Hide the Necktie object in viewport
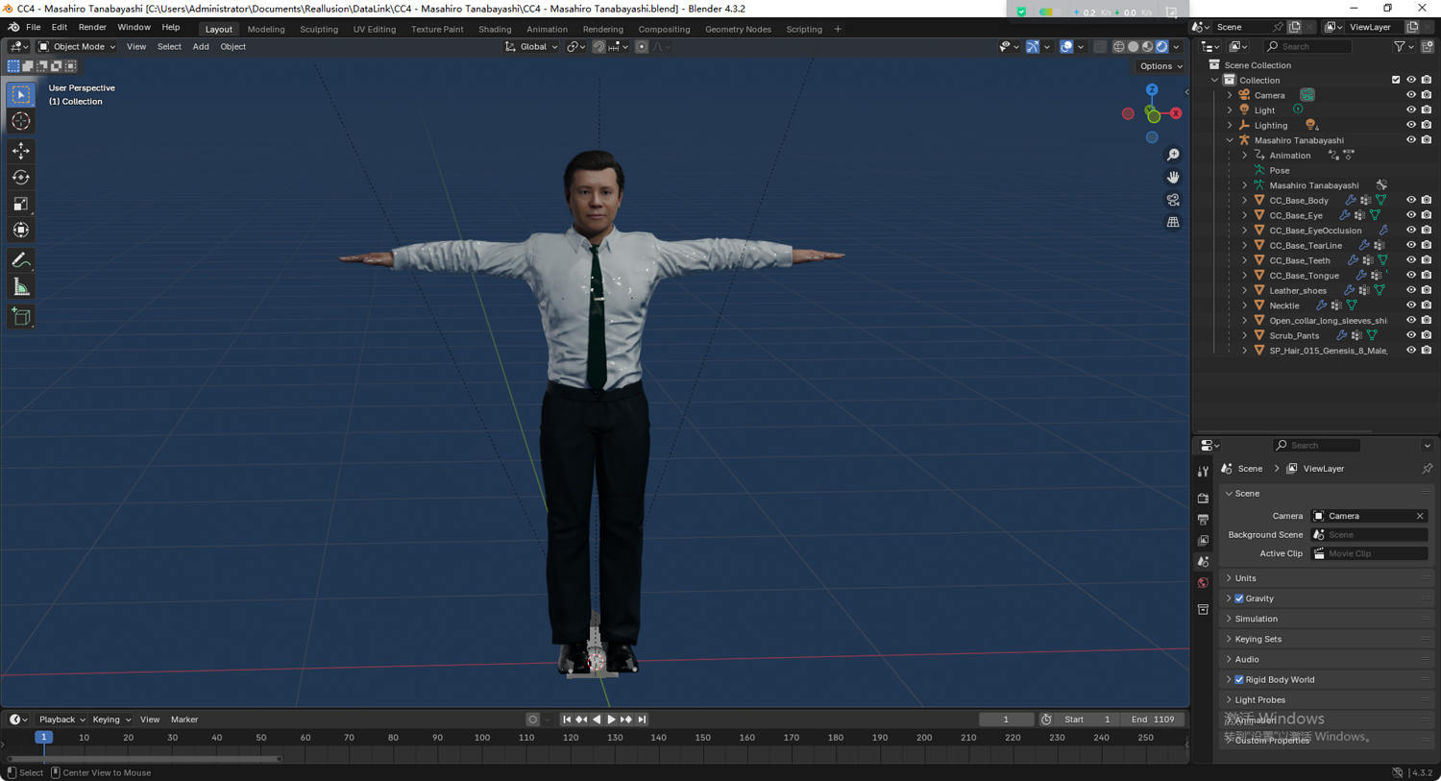 coord(1410,305)
